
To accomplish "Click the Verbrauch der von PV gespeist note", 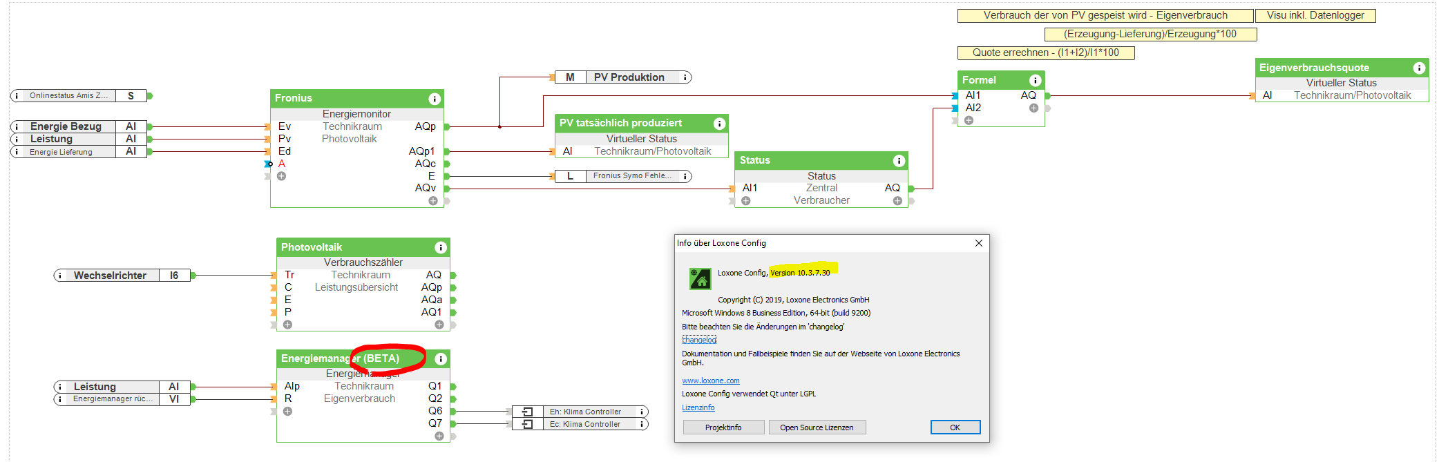I will 1105,15.
